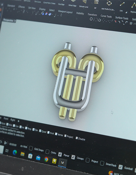Screen dimensions: 136x175
Task: Toggle the Project osnap checkbox beside Vertex
Action: point(65,136)
